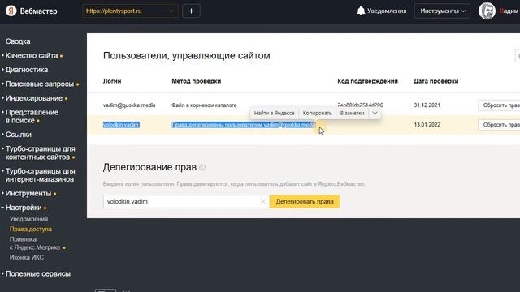Click Логин column header

pos(112,81)
